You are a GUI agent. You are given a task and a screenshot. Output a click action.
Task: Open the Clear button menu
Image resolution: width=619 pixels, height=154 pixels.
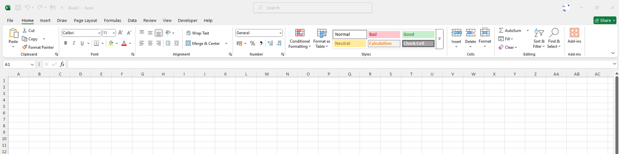click(x=508, y=47)
